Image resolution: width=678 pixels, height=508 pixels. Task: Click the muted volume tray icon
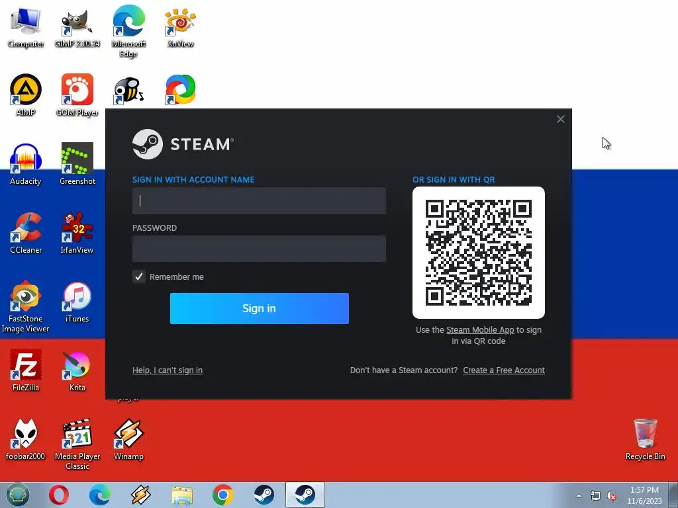(x=611, y=495)
